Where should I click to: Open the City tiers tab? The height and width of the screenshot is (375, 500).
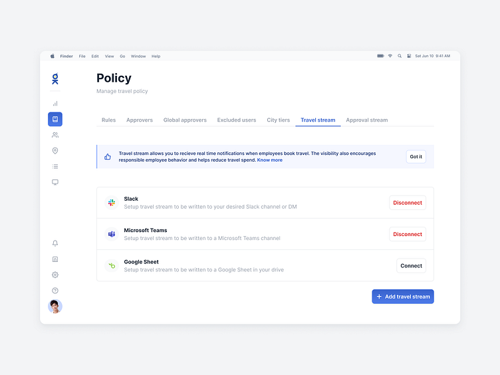point(279,120)
